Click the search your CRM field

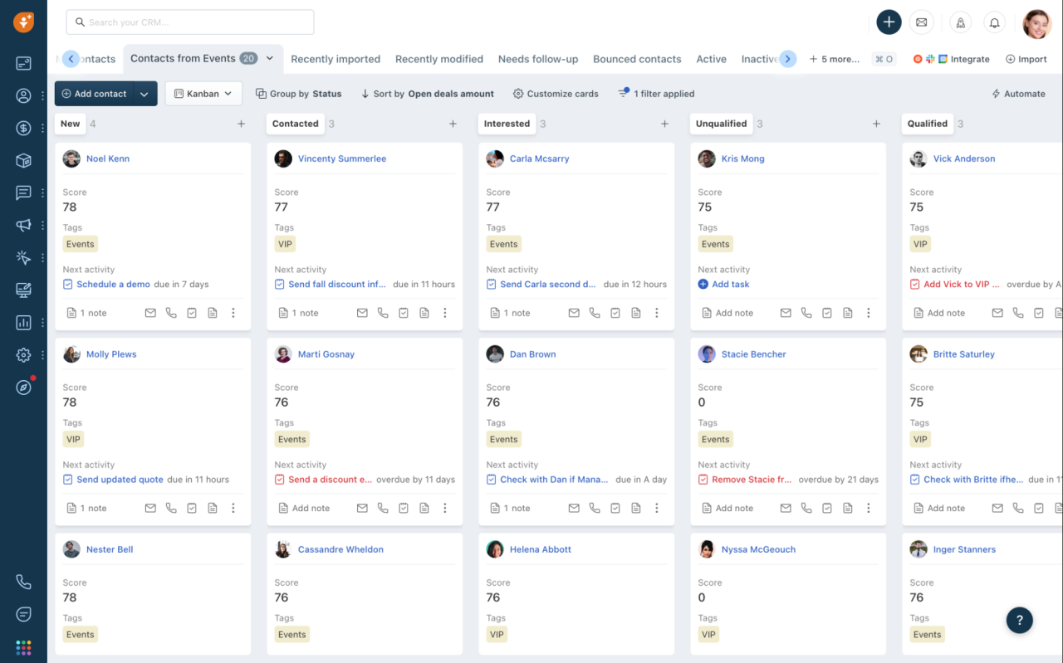[x=189, y=22]
